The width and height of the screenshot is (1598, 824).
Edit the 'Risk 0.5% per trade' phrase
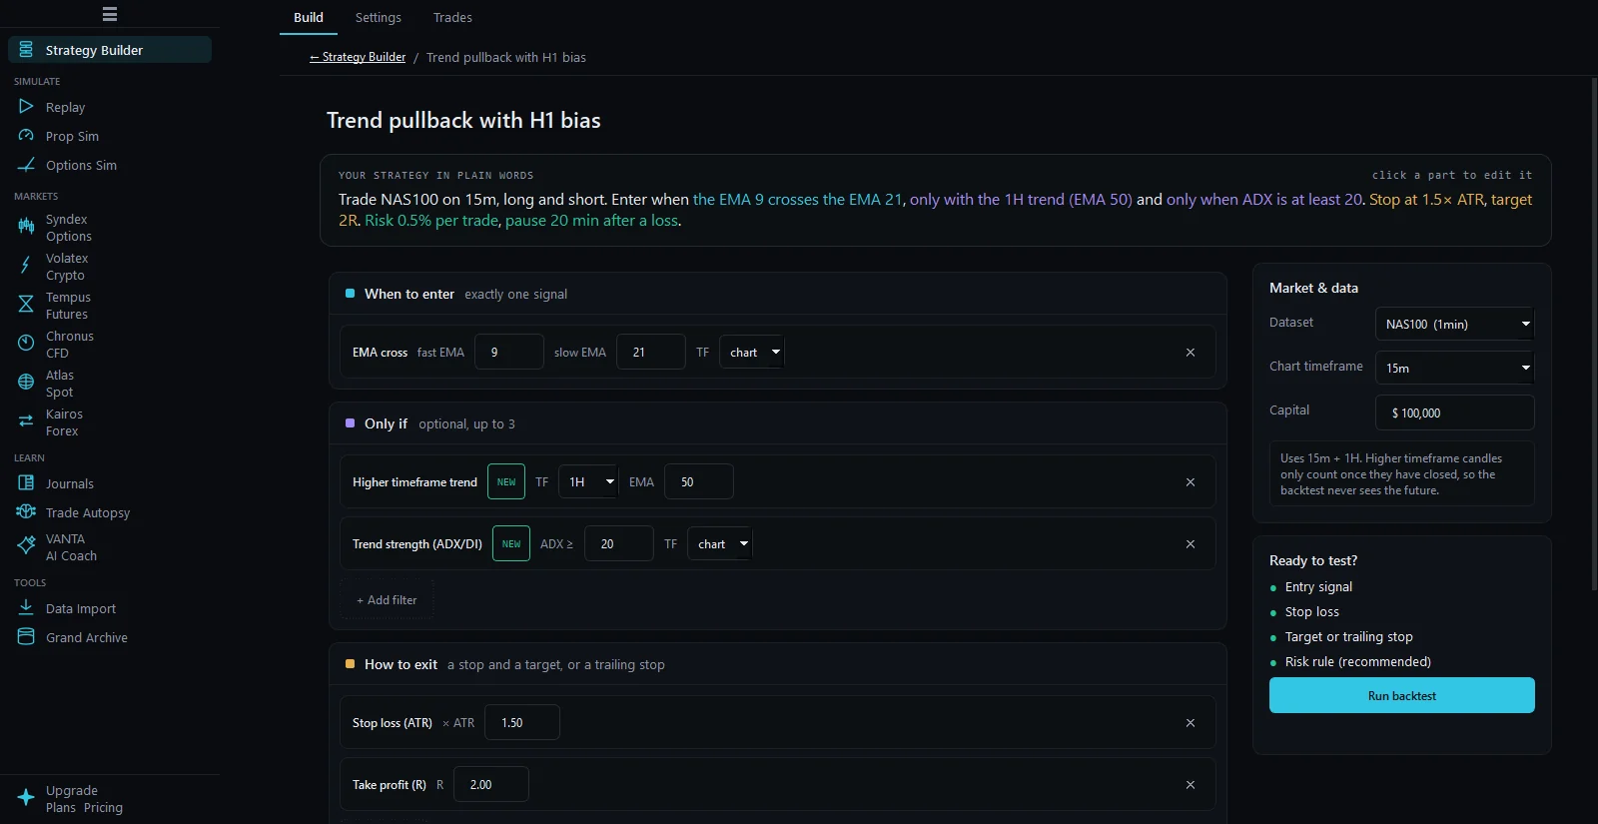click(431, 220)
